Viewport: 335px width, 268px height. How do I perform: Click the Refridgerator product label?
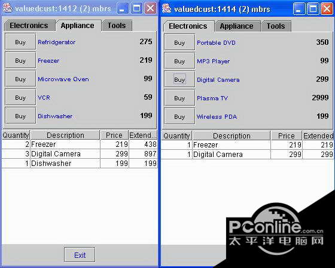point(57,42)
